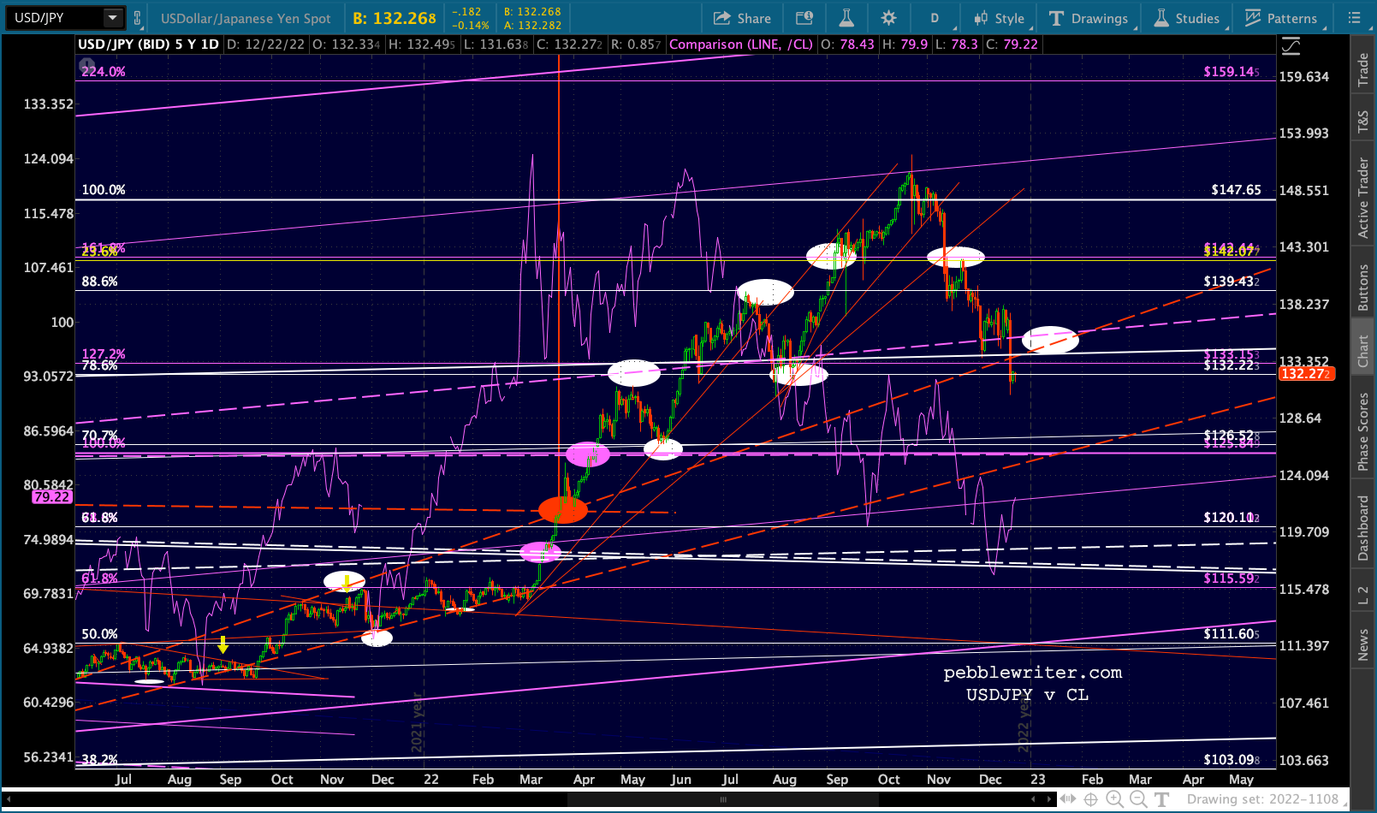Open the Dashboard sidebar tab

coord(1363,527)
